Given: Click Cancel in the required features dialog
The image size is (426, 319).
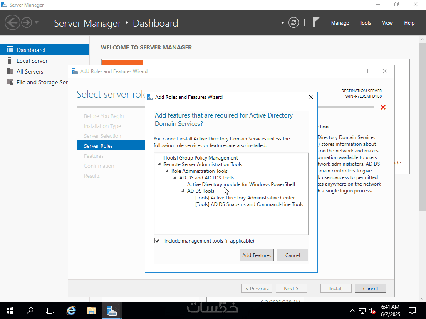Looking at the screenshot, I should (x=292, y=255).
